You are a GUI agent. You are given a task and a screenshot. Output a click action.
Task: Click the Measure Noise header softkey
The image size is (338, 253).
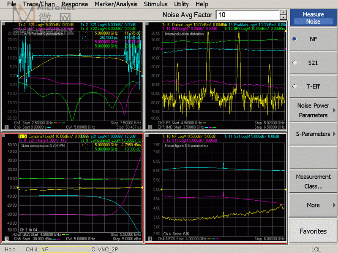[x=313, y=18]
